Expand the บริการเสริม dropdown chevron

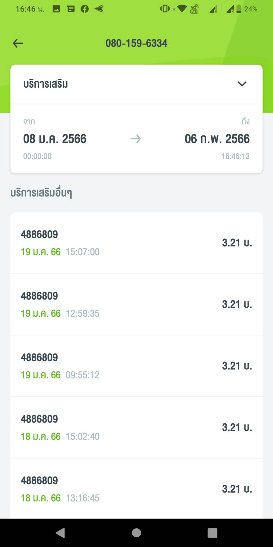pyautogui.click(x=242, y=84)
